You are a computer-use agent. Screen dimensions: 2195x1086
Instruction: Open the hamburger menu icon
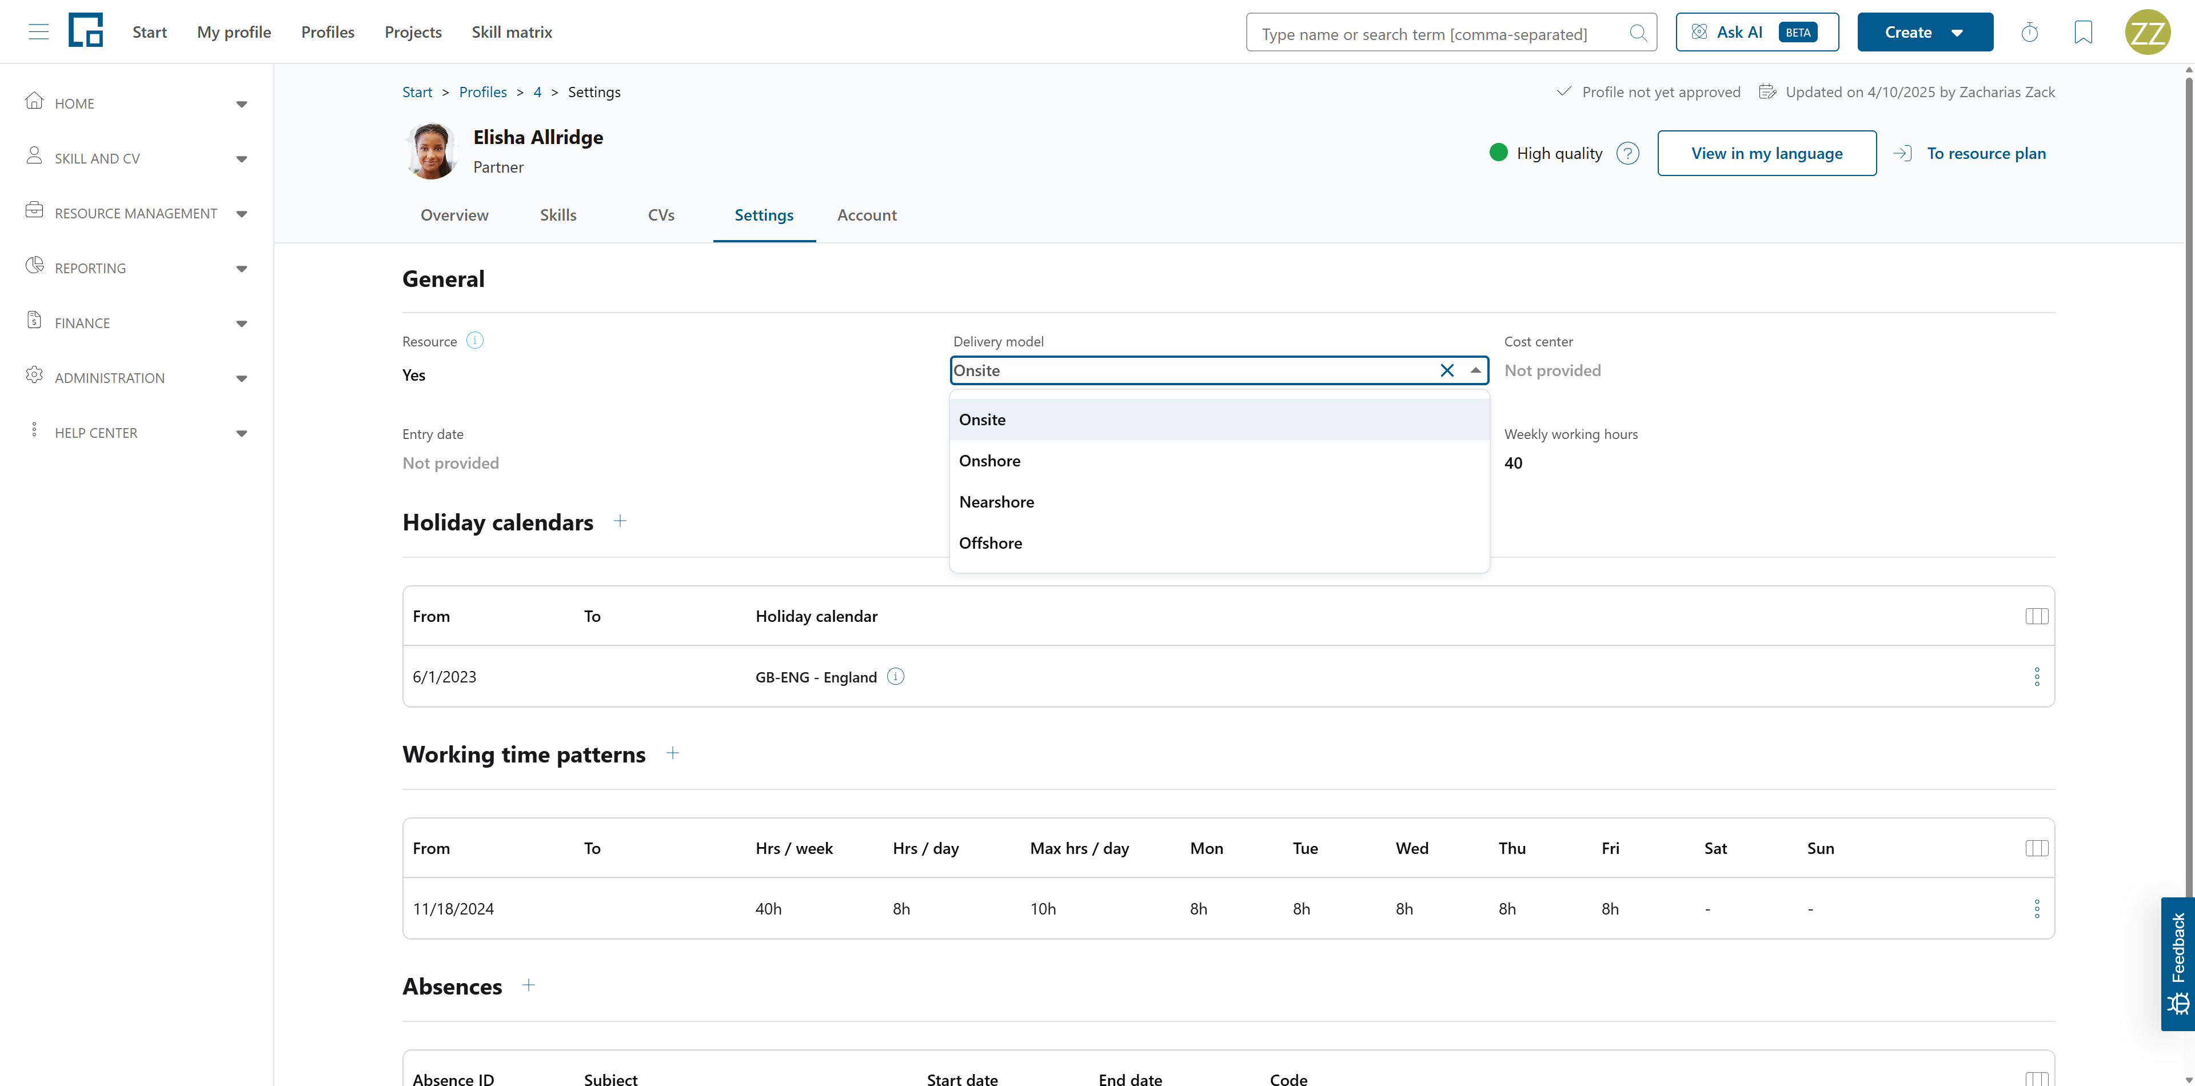[38, 33]
